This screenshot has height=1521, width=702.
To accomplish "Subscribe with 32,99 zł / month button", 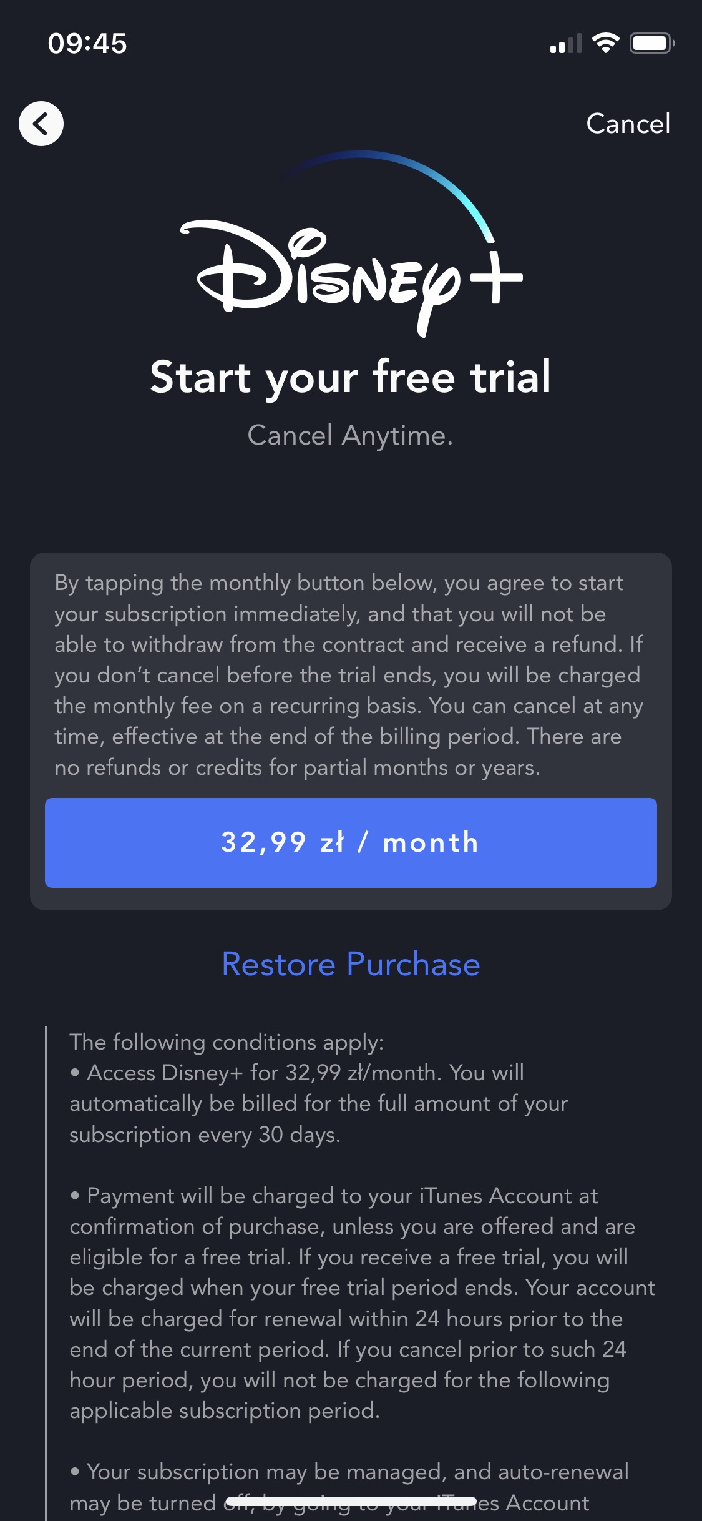I will [x=351, y=842].
